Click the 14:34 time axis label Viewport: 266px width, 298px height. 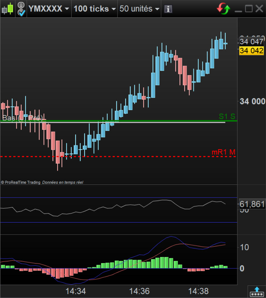pos(76,291)
